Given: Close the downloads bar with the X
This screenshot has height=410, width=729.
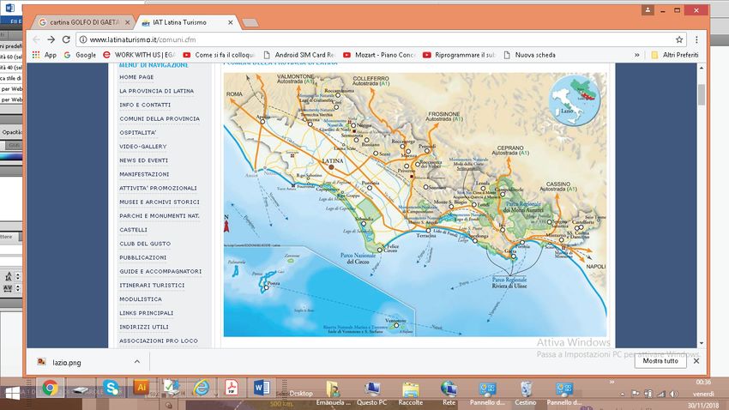Looking at the screenshot, I should (696, 361).
